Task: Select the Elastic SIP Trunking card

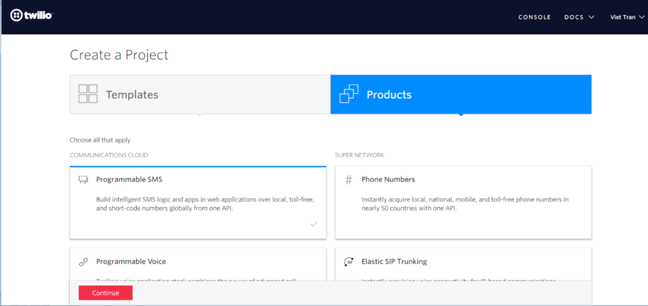Action: (x=463, y=264)
